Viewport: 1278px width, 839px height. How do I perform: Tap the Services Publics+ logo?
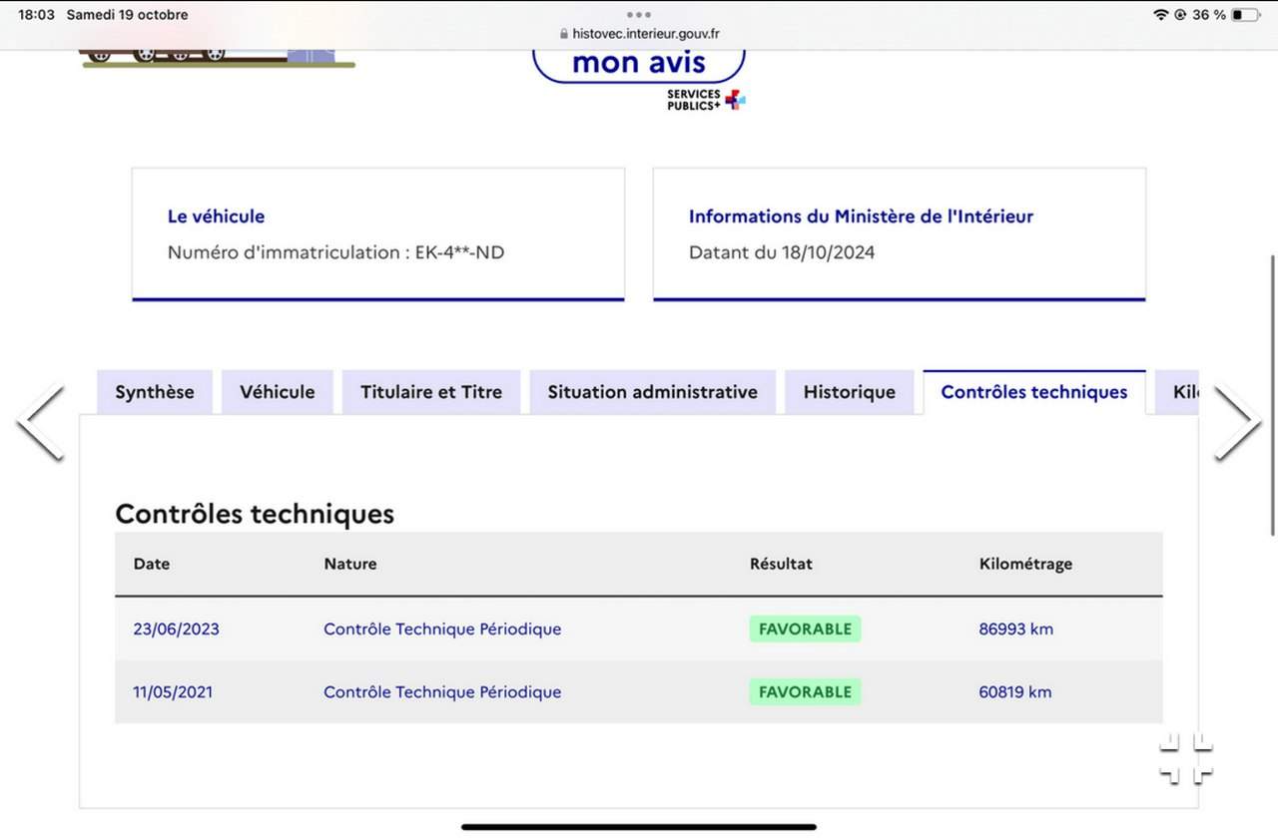[x=706, y=100]
